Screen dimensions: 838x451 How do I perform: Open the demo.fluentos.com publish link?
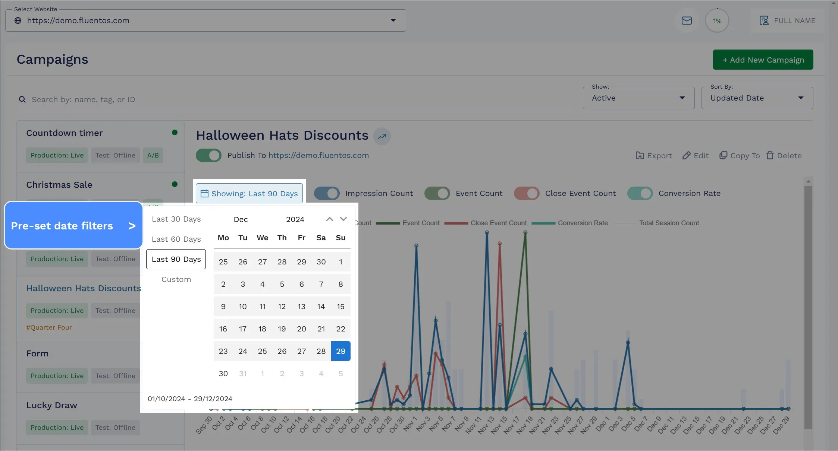point(318,155)
